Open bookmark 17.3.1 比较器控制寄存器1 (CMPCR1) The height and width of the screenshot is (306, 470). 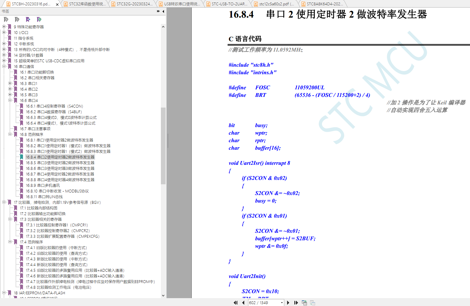57,225
